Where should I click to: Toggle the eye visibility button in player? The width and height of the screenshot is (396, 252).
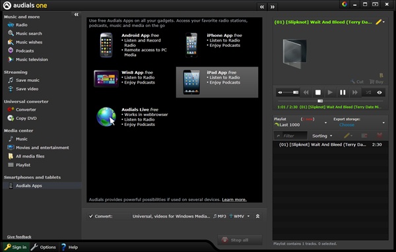point(379,92)
